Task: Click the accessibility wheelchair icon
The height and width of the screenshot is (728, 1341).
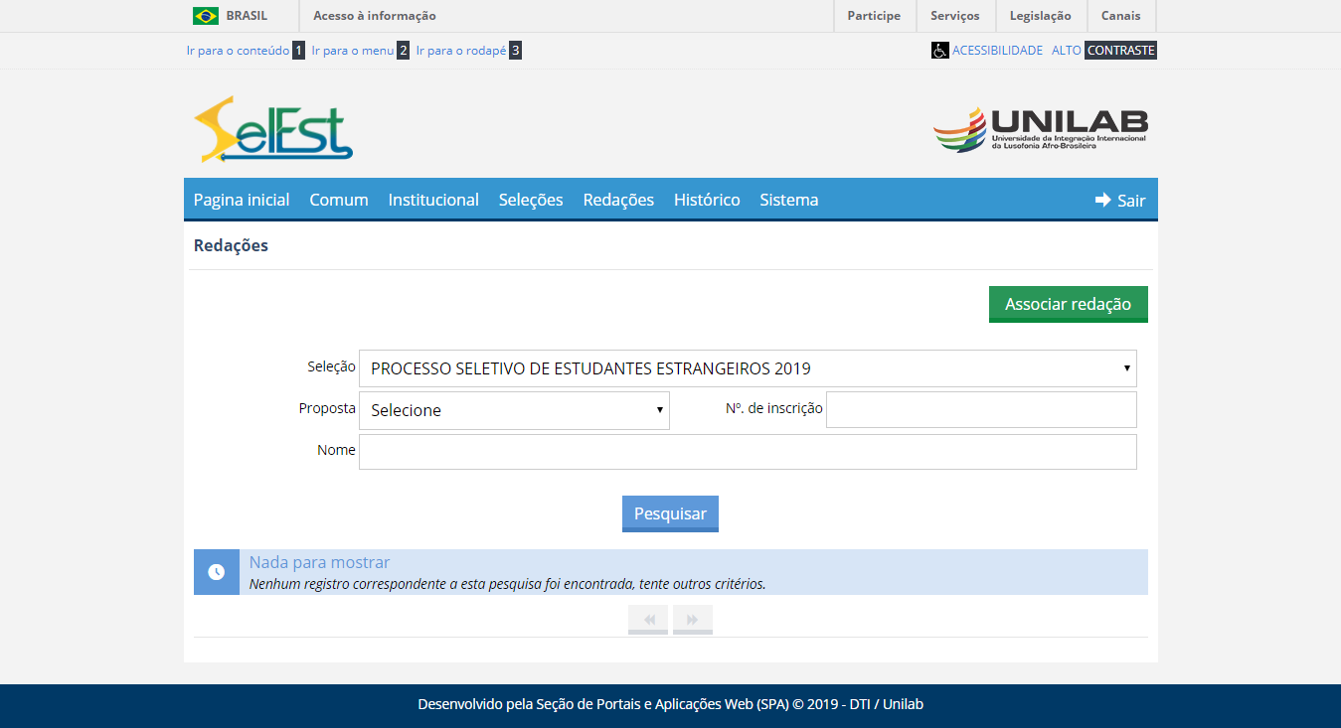Action: click(939, 50)
